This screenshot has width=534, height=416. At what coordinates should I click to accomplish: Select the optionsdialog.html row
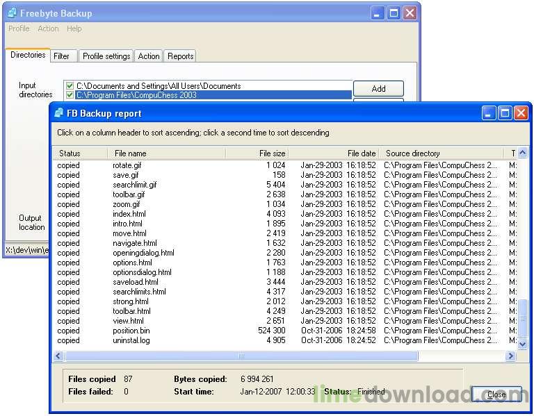tap(285, 272)
